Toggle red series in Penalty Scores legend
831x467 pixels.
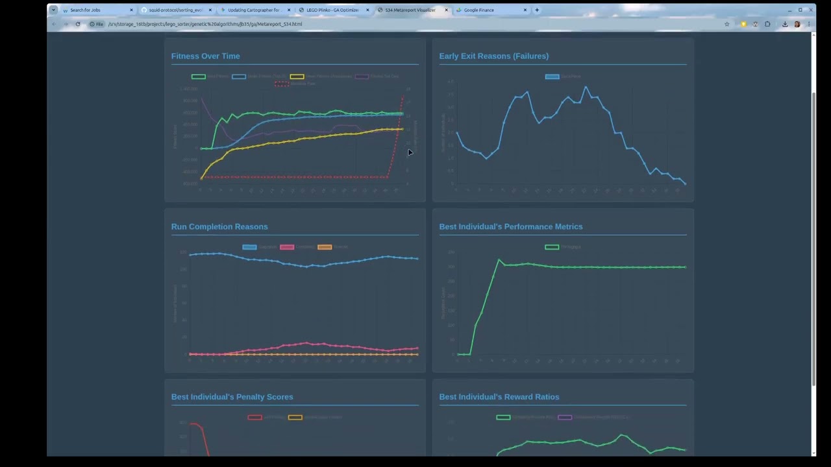255,417
